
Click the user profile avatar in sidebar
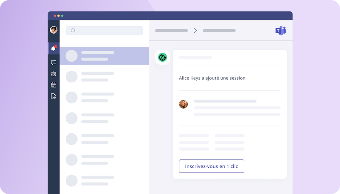coord(54,30)
